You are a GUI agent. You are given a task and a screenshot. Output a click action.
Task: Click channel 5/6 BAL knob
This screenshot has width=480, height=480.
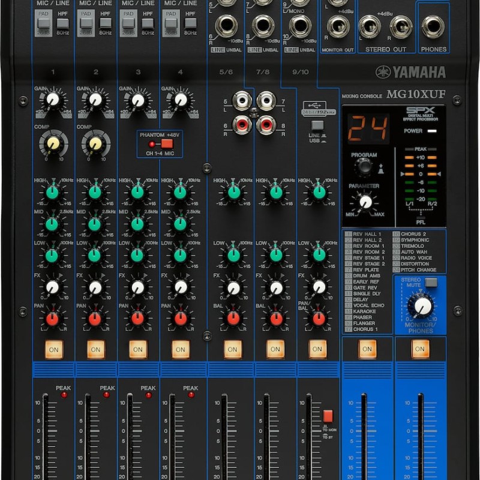233,319
